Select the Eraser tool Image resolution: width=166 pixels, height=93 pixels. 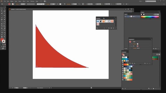pyautogui.click(x=4, y=20)
